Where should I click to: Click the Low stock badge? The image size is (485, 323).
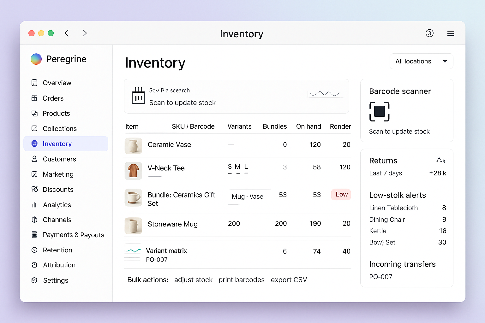click(x=341, y=194)
